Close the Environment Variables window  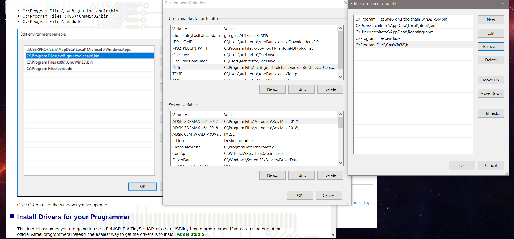click(x=345, y=3)
